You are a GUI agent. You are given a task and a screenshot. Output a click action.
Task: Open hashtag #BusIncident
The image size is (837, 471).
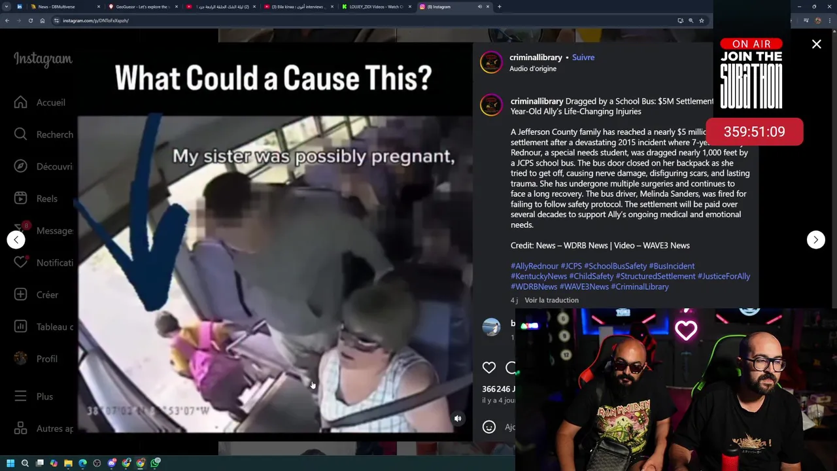click(672, 266)
